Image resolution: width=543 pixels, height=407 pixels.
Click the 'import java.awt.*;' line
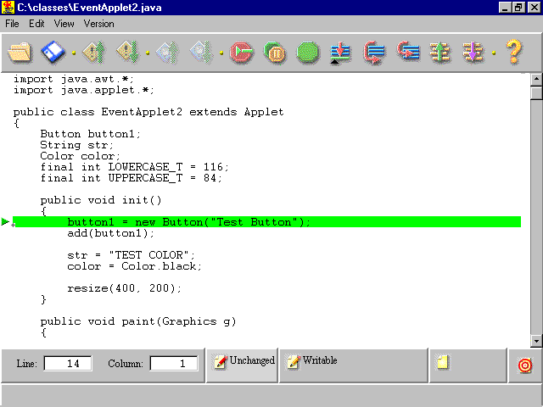click(74, 79)
